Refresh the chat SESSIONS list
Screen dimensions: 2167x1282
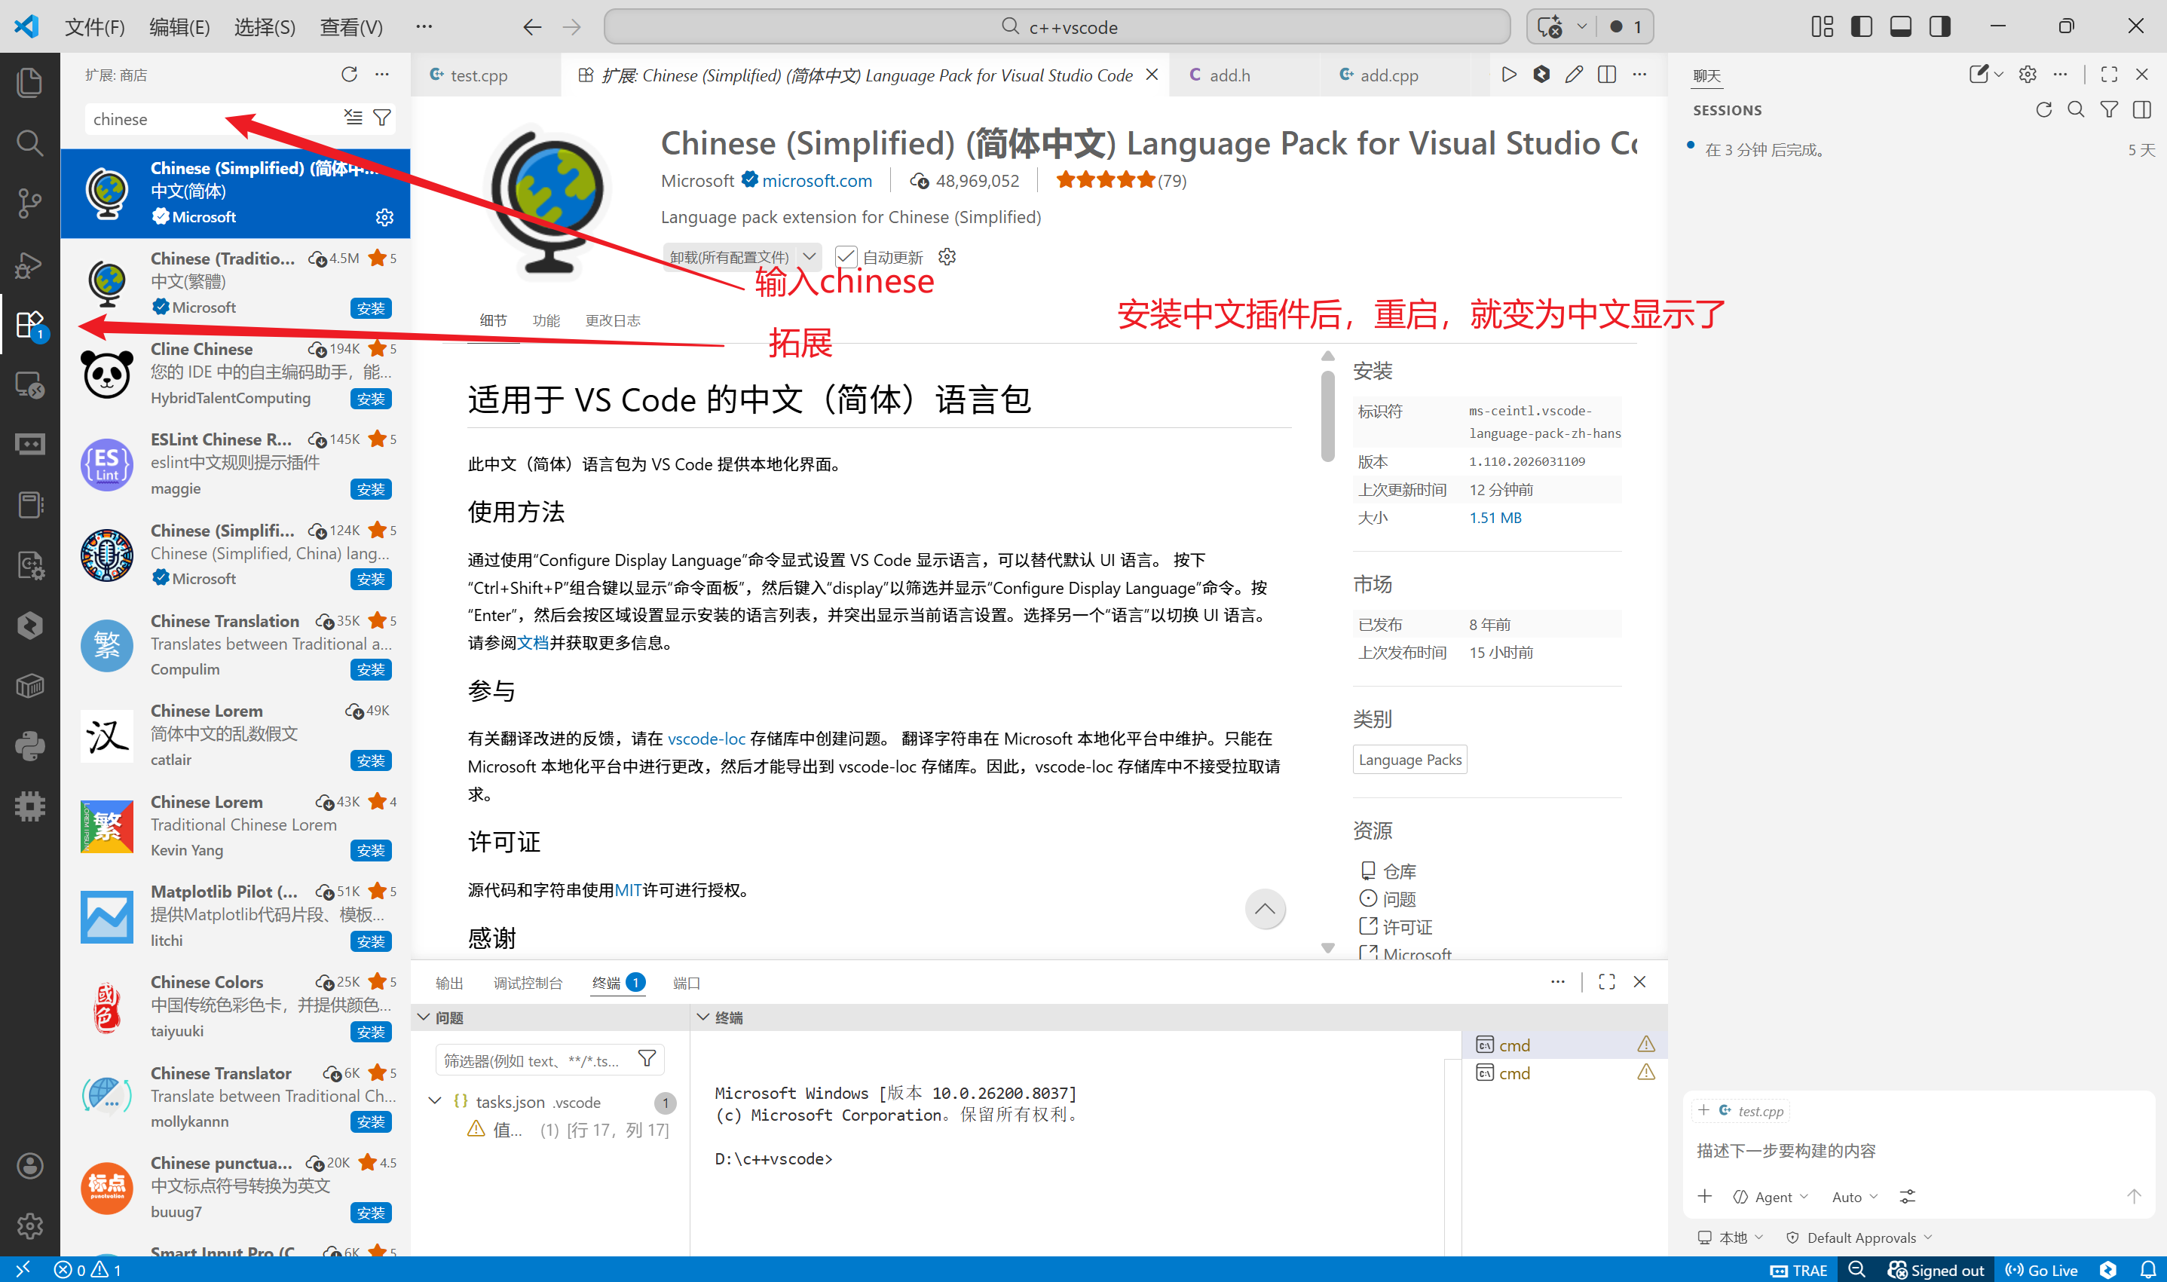click(2043, 110)
